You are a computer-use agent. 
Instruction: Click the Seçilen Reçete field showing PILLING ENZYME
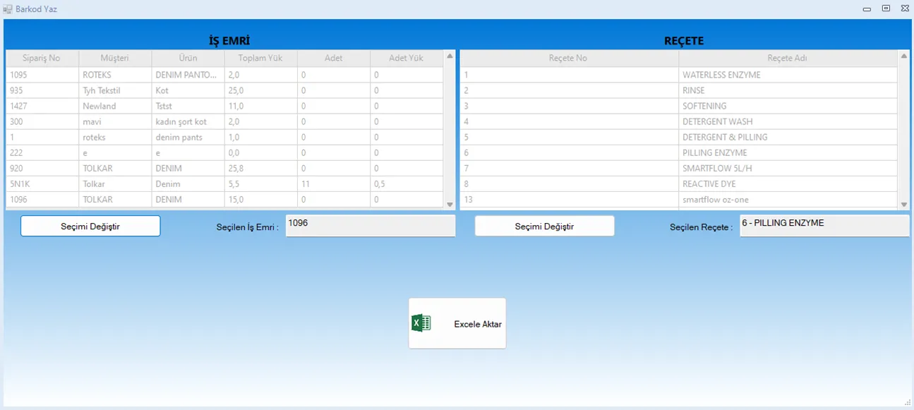824,226
